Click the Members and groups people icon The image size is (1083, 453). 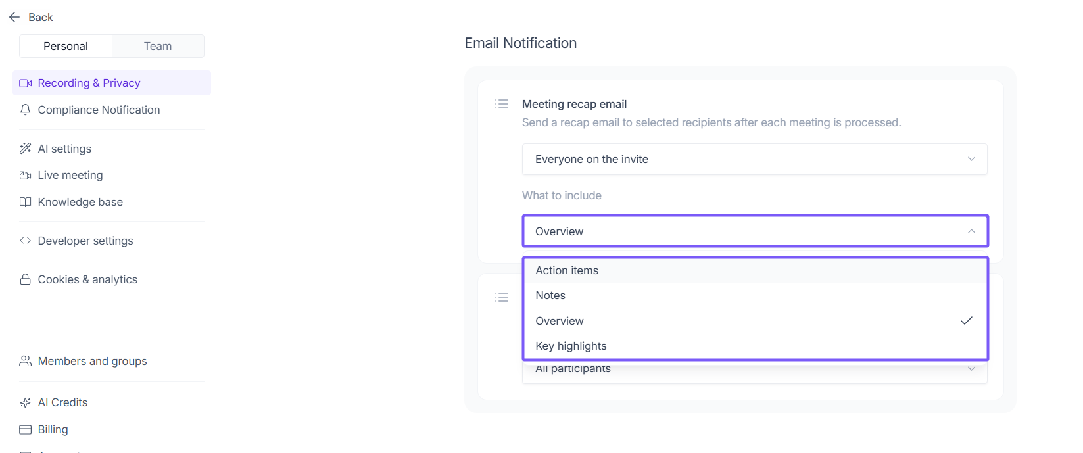point(26,361)
